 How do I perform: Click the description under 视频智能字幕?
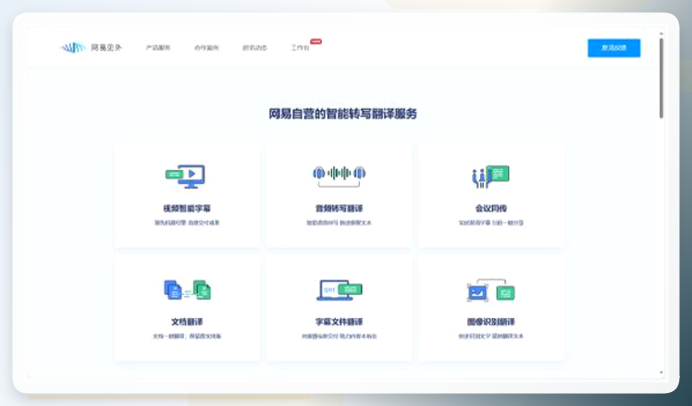click(187, 223)
